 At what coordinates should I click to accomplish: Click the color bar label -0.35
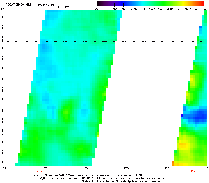(x=133, y=9)
